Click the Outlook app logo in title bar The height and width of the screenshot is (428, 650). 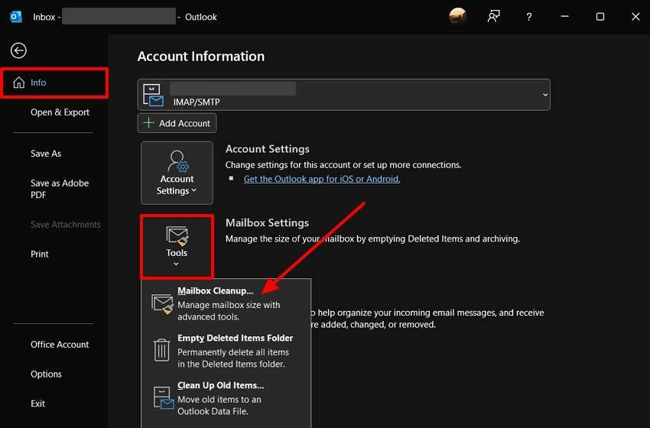[16, 17]
